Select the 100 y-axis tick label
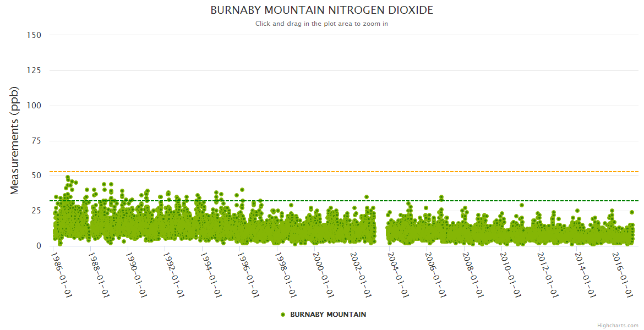Viewport: 644px width, 330px height. (34, 106)
